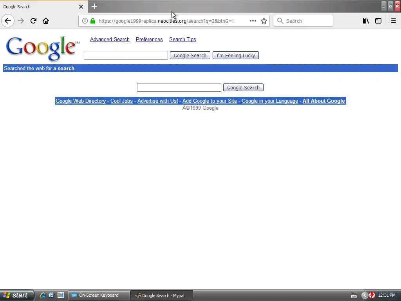
Task: Open the Cool Jobs link
Action: click(121, 101)
